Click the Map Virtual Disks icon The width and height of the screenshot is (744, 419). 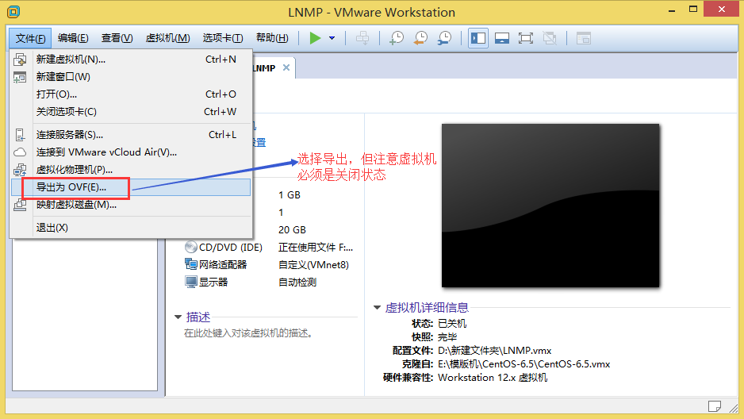[20, 205]
